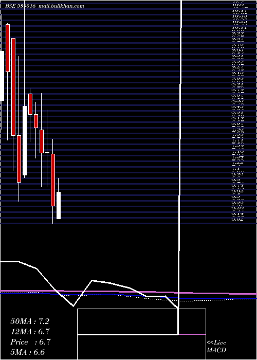Click the doji candlestick with the flat dash body
Viewport: 257px width, 360px height.
[47, 152]
